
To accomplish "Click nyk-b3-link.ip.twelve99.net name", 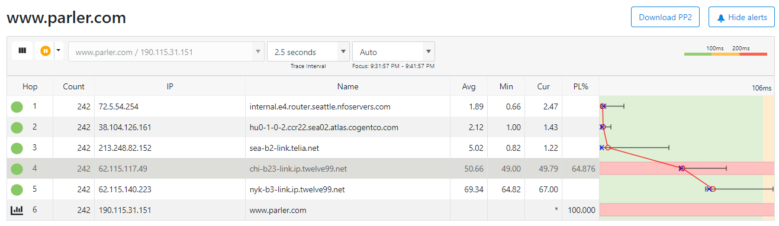I will point(297,189).
